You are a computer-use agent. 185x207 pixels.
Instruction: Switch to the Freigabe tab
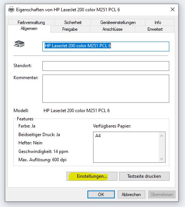pos(70,29)
